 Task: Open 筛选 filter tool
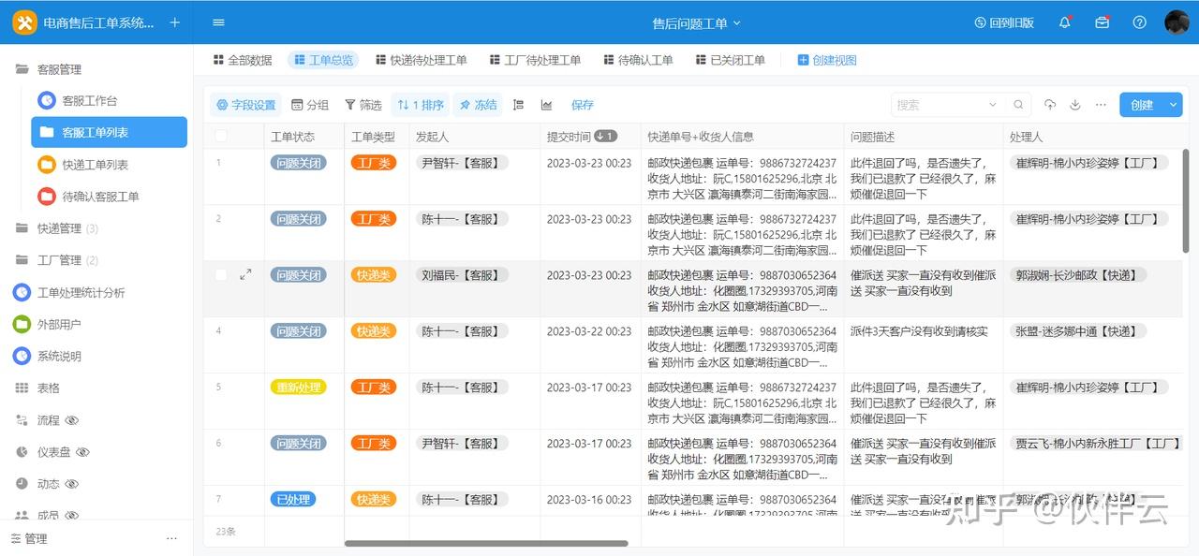coord(363,105)
